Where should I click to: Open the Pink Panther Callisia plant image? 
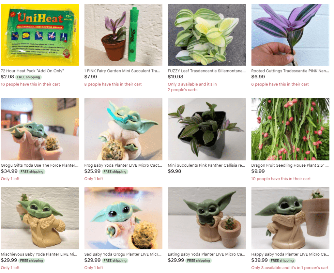[x=207, y=129]
